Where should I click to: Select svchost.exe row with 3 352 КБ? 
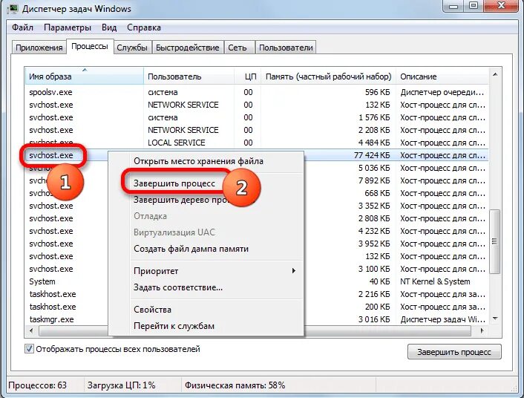coord(257,206)
